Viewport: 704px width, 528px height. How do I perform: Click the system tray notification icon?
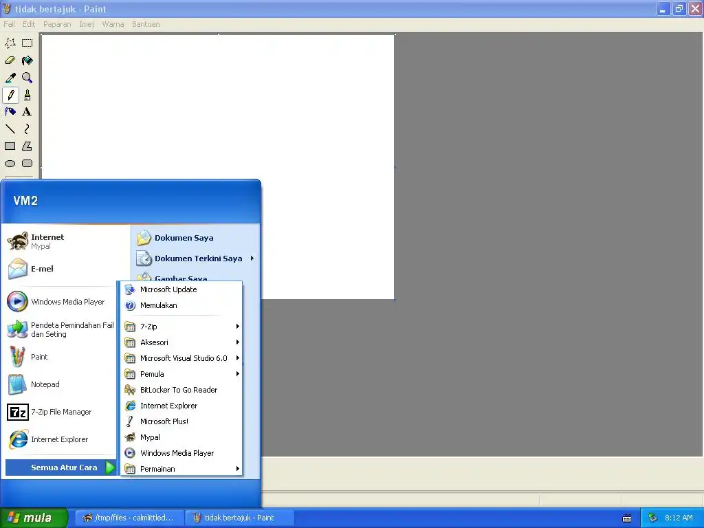point(653,518)
